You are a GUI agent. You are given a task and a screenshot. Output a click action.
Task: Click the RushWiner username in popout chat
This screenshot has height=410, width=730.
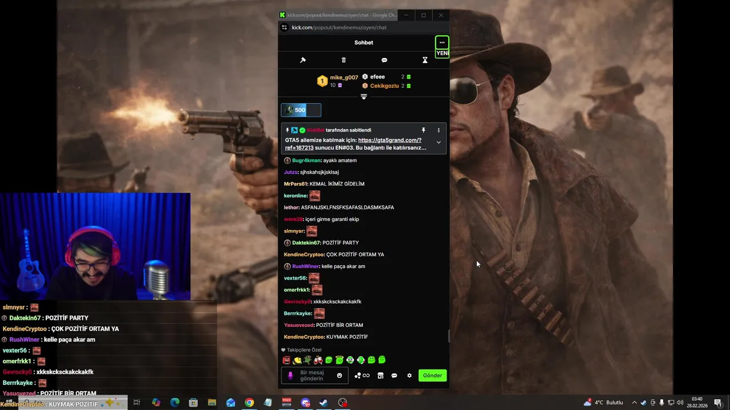(x=306, y=266)
